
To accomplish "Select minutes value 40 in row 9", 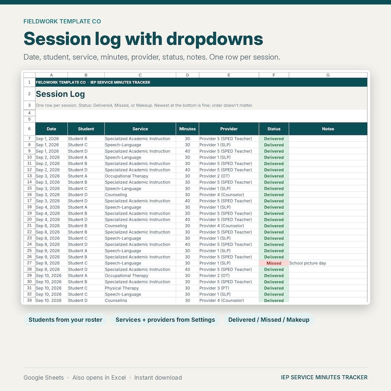I will (x=187, y=151).
